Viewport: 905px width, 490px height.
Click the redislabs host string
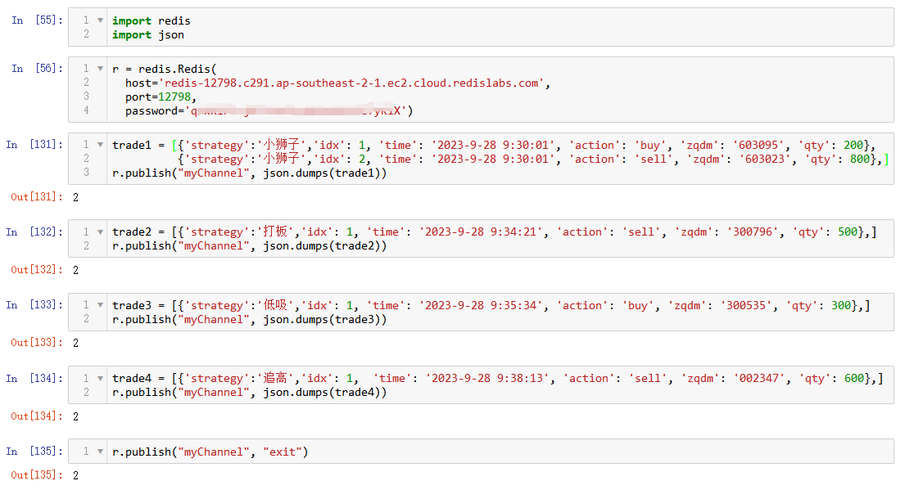pyautogui.click(x=351, y=83)
